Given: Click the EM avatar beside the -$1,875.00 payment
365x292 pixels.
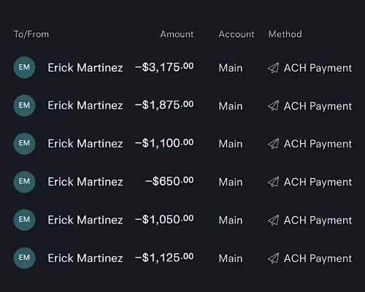Looking at the screenshot, I should tap(24, 106).
